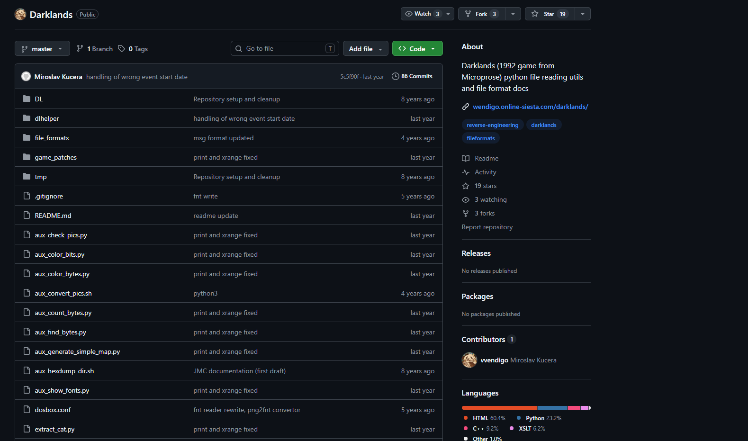Open the aux_generate_simple_map.py file
The image size is (748, 441).
point(77,351)
